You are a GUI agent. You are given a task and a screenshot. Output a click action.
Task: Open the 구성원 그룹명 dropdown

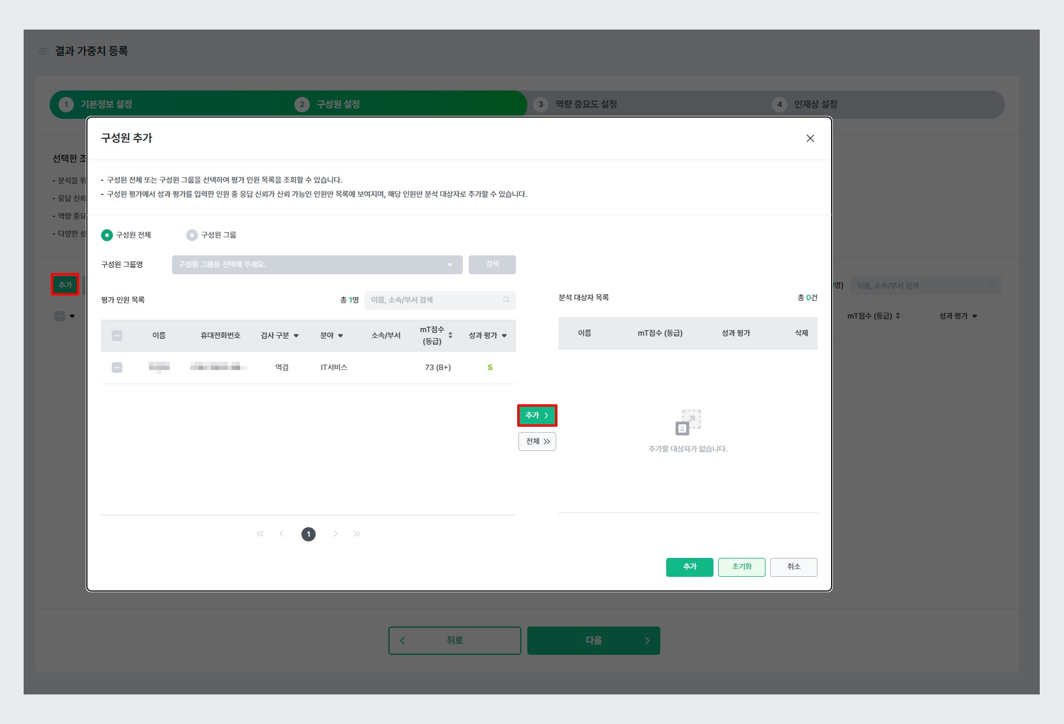[317, 265]
